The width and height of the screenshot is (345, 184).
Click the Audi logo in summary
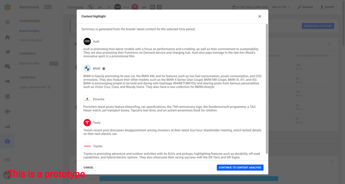click(87, 41)
